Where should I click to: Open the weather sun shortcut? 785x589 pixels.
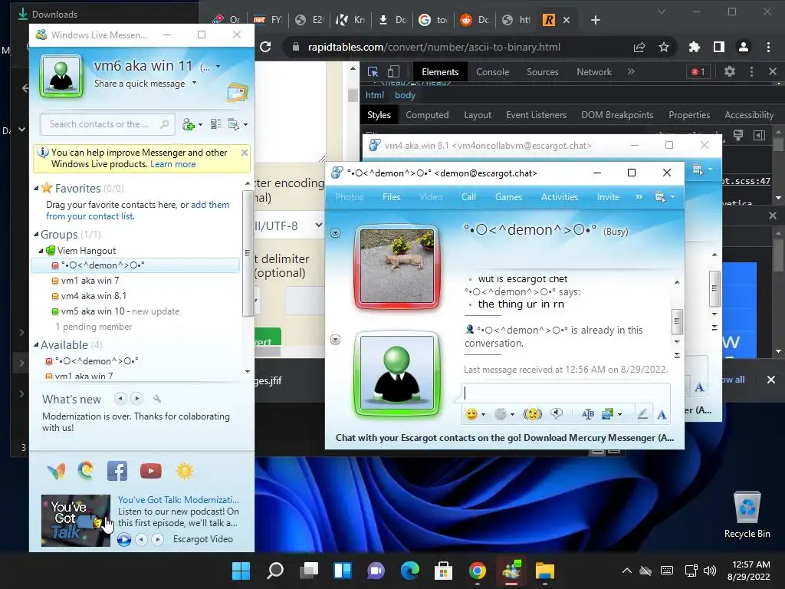tap(185, 471)
